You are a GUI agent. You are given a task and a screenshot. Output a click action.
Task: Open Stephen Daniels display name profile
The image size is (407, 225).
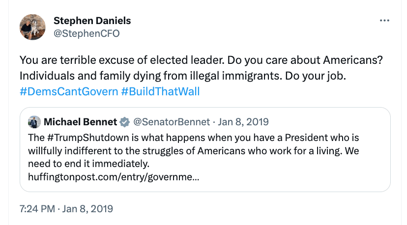click(x=92, y=21)
